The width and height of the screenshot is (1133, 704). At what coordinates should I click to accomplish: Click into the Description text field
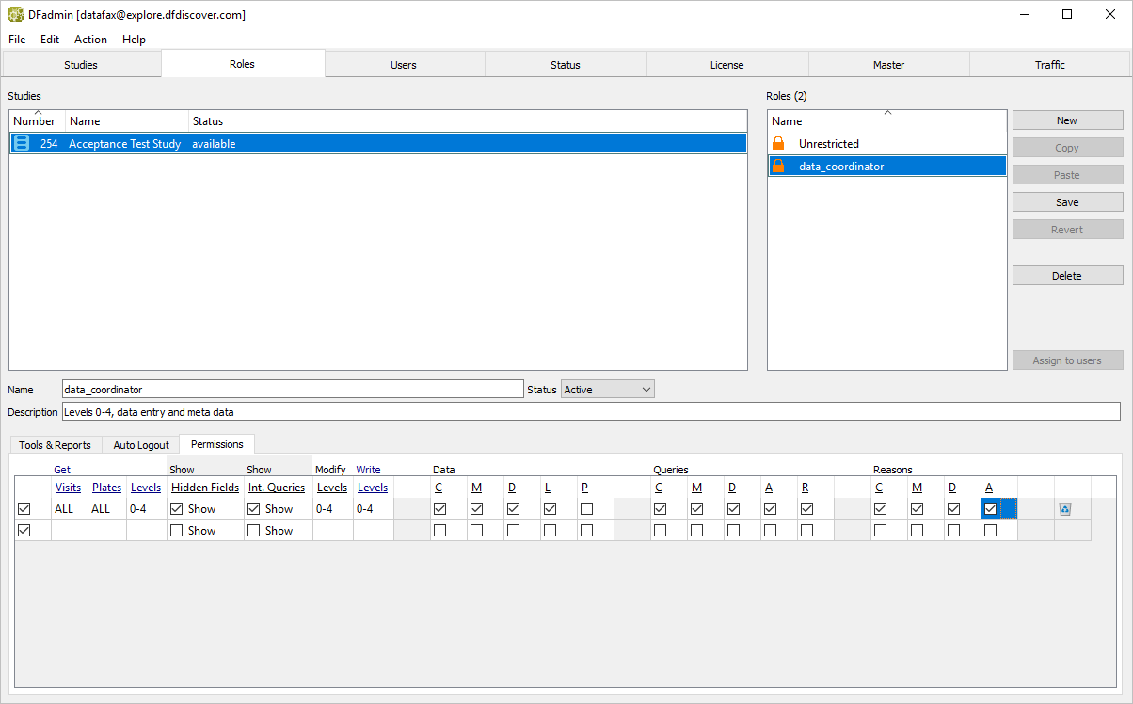(590, 412)
